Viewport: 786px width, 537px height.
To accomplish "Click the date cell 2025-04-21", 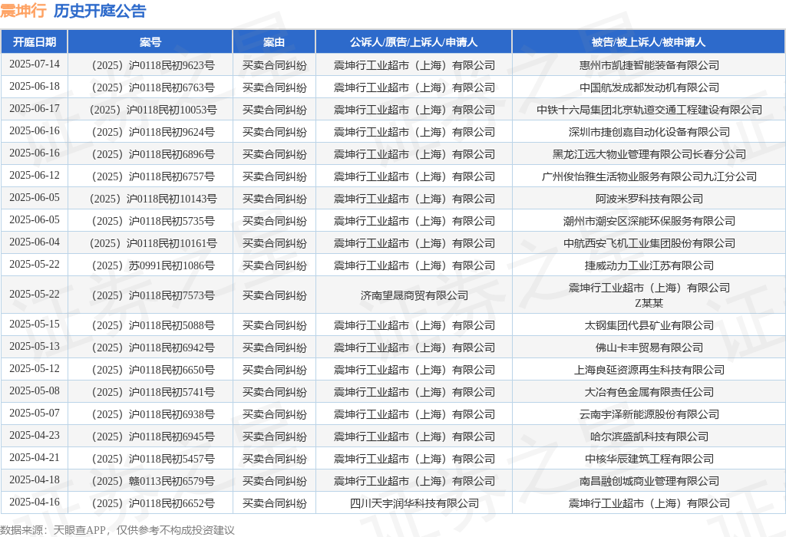I will pyautogui.click(x=34, y=458).
